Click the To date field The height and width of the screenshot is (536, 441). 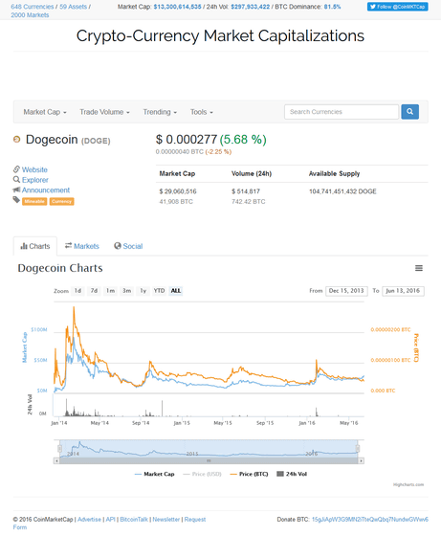(403, 291)
